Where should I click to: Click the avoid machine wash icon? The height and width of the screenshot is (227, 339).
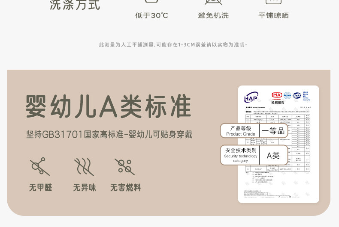[213, 2]
